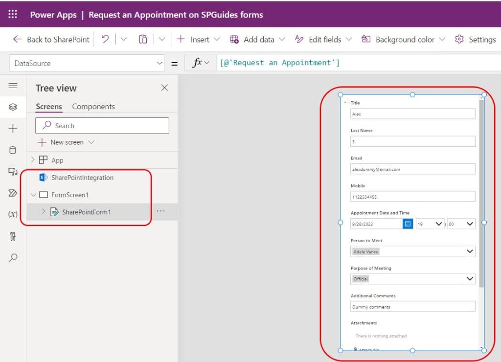Select App in the tree view

pyautogui.click(x=58, y=160)
